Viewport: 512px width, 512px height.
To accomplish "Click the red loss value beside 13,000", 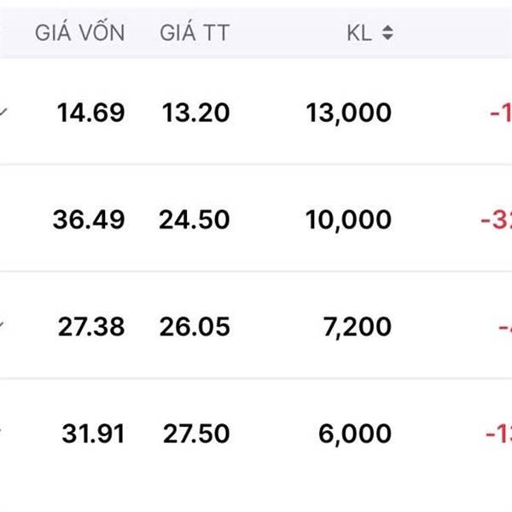I will pyautogui.click(x=499, y=113).
